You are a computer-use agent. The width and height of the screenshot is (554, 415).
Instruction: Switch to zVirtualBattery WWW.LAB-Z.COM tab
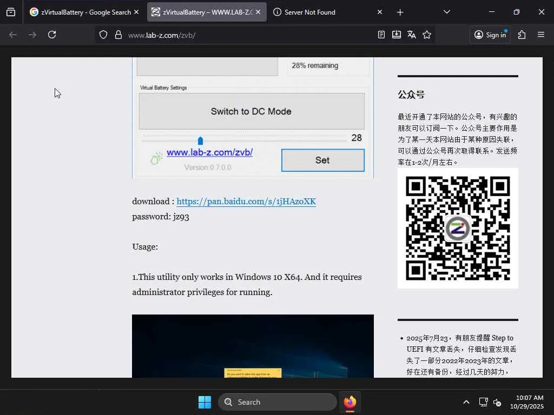207,12
